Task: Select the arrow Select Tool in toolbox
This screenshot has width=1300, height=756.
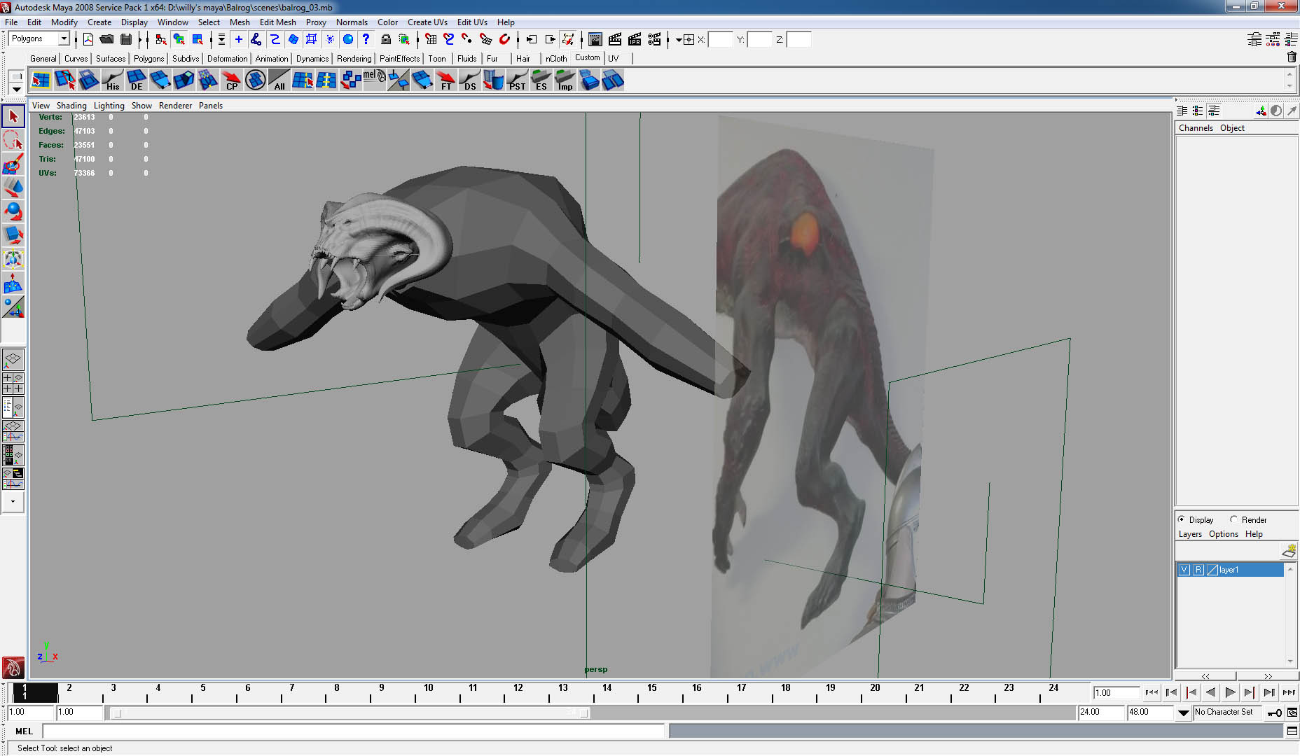Action: pos(13,116)
